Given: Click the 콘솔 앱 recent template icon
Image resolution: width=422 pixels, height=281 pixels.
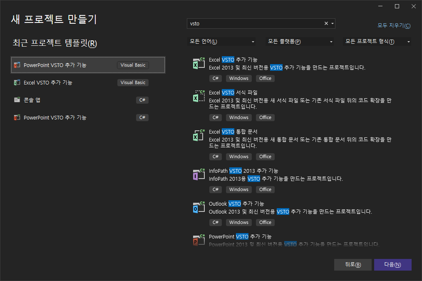Looking at the screenshot, I should (17, 100).
